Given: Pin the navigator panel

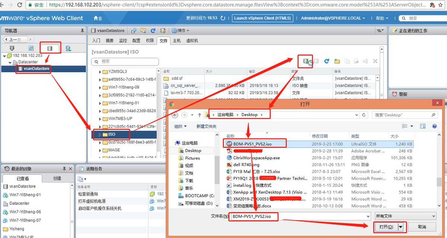Looking at the screenshot, I should [82, 31].
